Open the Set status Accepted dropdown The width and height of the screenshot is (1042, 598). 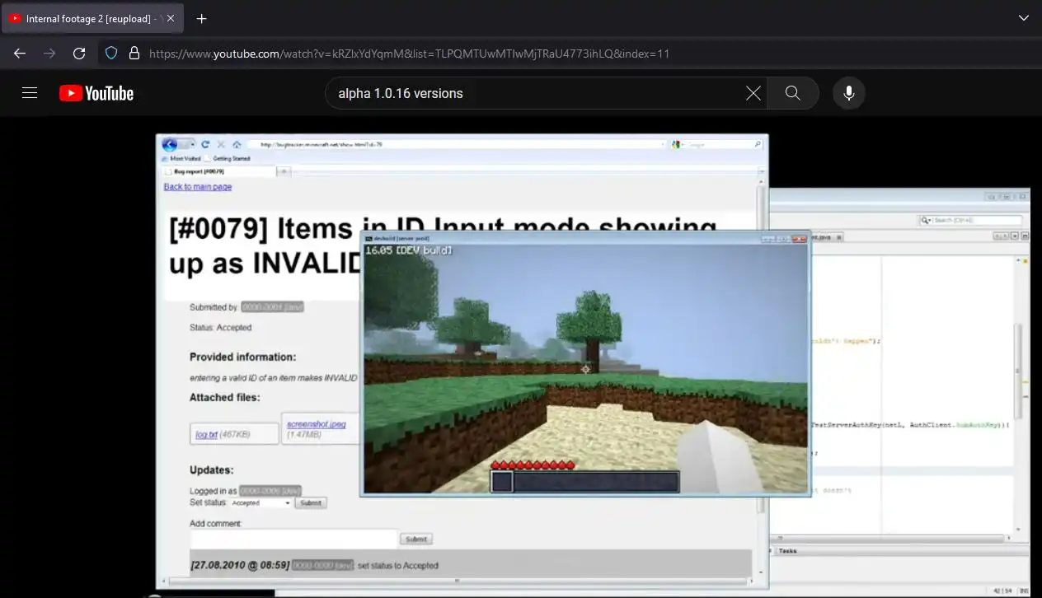point(260,502)
